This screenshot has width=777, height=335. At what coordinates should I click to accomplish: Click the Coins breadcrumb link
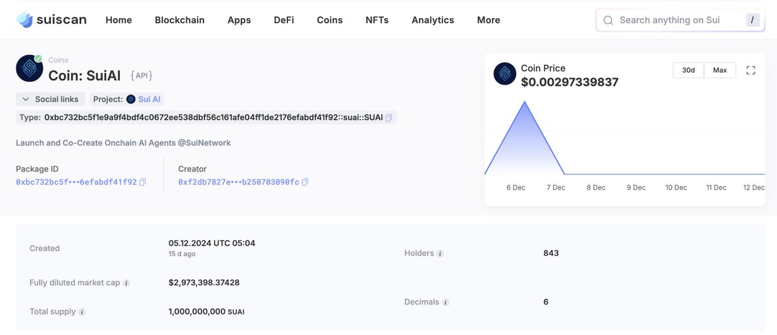[58, 60]
